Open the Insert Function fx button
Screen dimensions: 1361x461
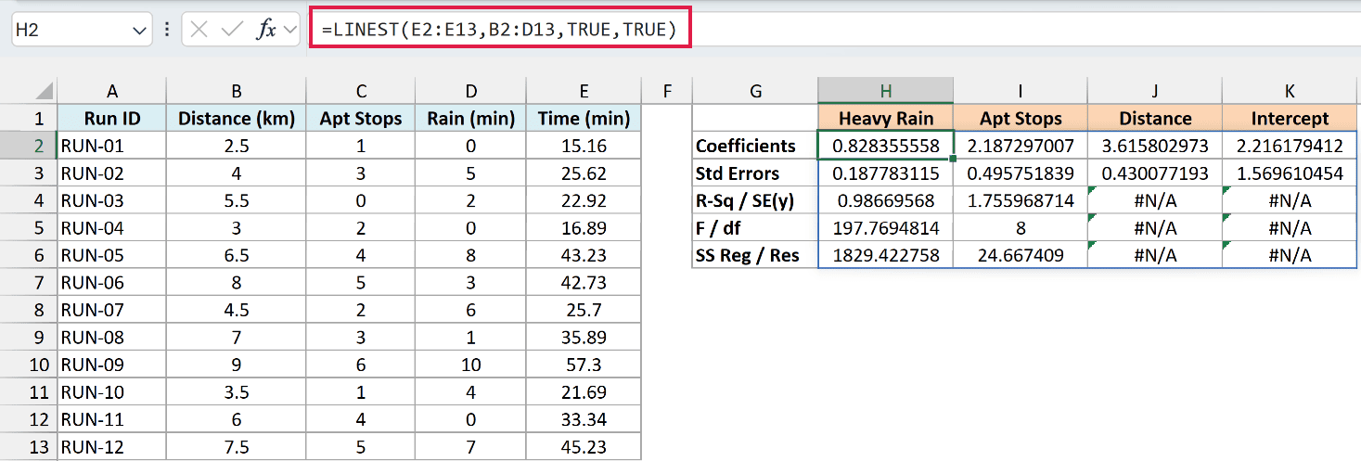[266, 30]
